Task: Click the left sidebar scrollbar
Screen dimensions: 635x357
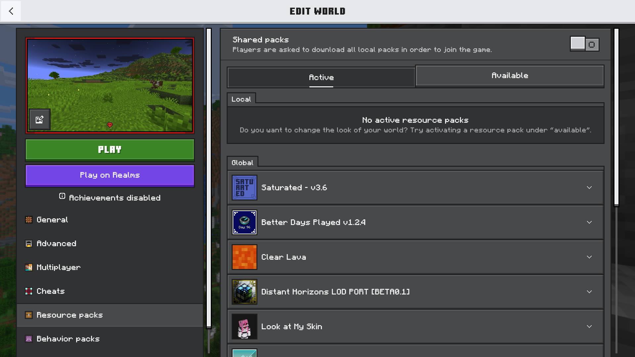Action: (209, 178)
